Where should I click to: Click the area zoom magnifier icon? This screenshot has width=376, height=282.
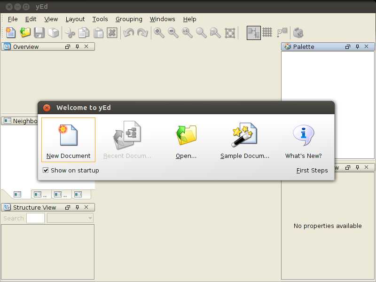[x=215, y=32]
